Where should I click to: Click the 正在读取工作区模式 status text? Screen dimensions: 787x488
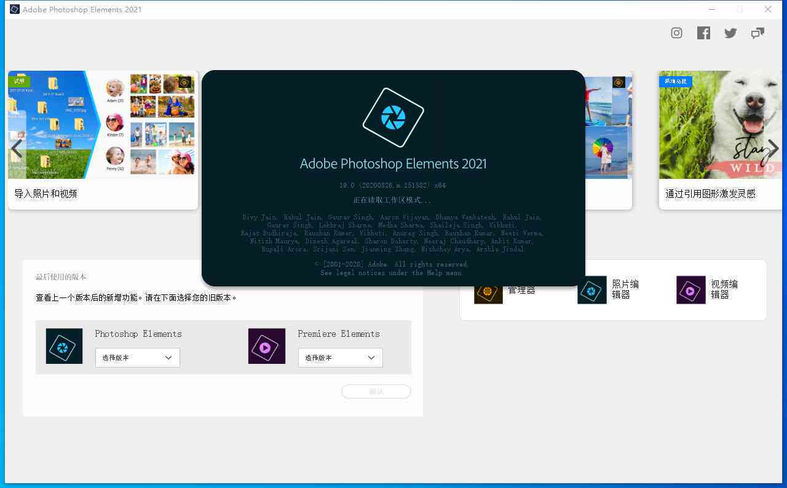(392, 200)
